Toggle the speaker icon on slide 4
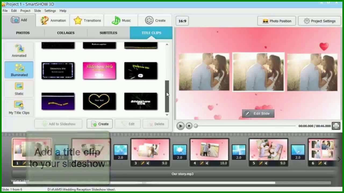Image resolution: width=344 pixels, height=193 pixels. click(x=207, y=163)
